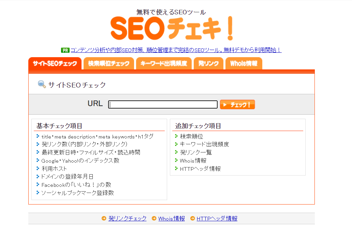Click the blue bullet beside 利用ホスト
352x228 pixels.
point(38,168)
